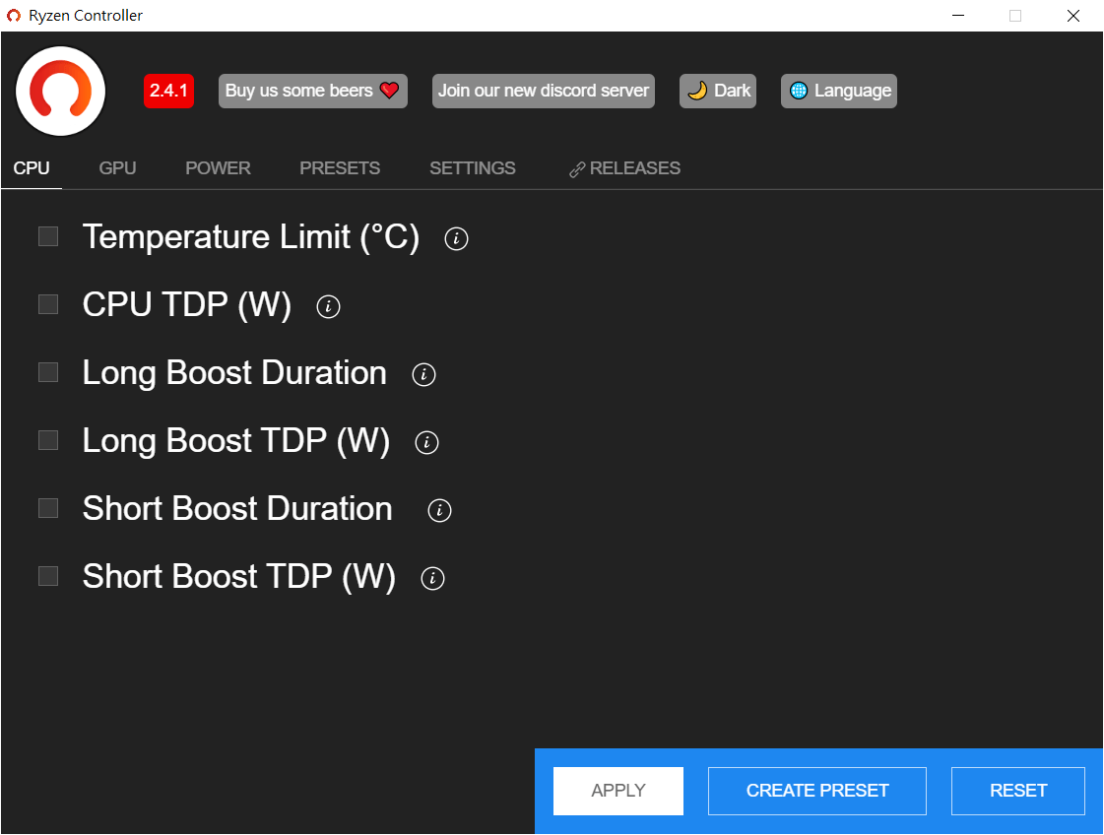Screen dimensions: 1104x835
Task: Open the PRESETS tab
Action: (340, 168)
